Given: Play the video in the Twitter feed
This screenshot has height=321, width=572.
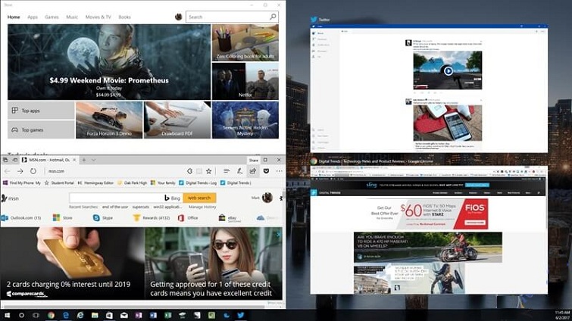Looking at the screenshot, I should tap(448, 71).
